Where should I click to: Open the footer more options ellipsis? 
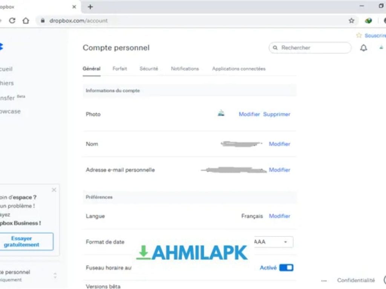324,281
